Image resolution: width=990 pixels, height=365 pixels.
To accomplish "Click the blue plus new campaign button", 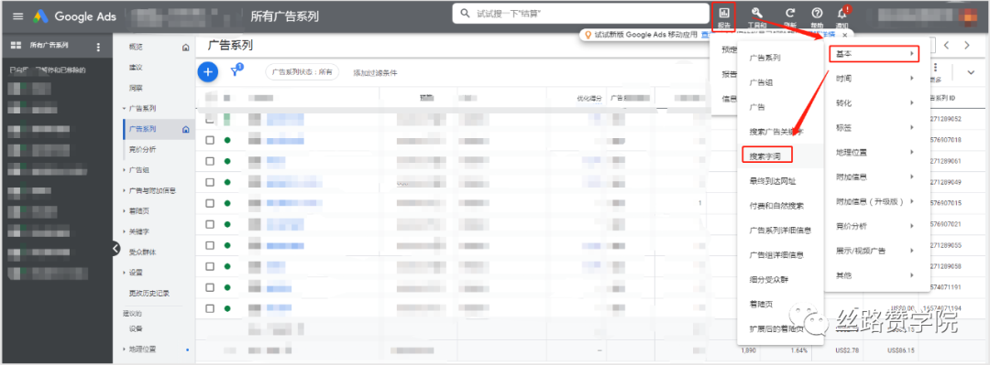I will (208, 72).
